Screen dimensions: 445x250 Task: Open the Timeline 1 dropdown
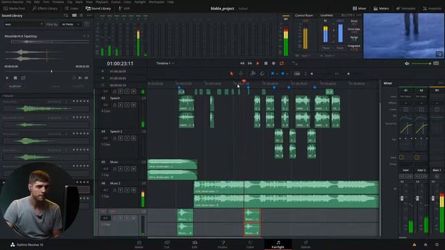[165, 63]
